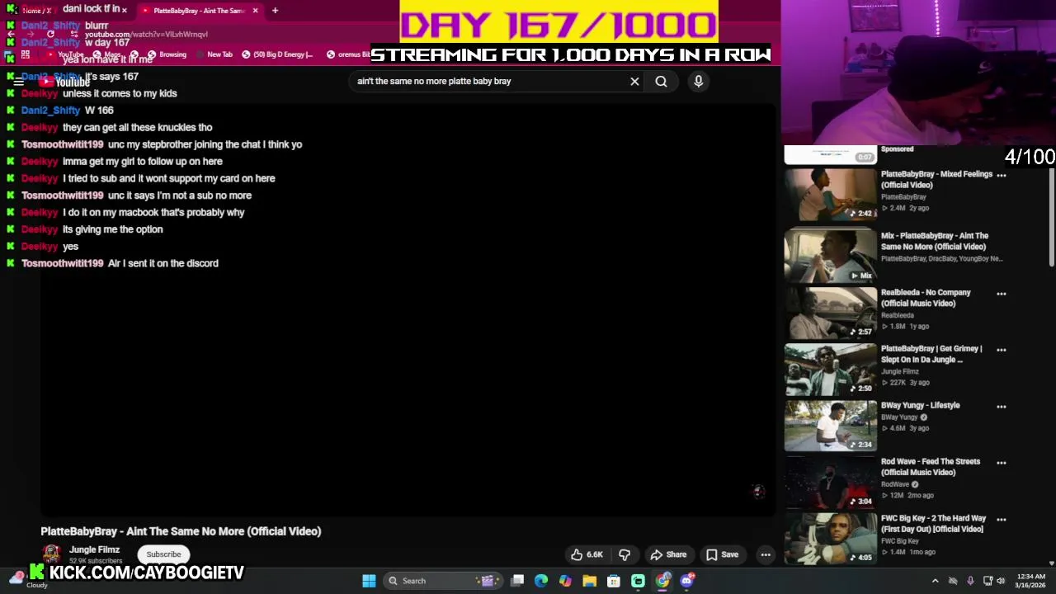The width and height of the screenshot is (1056, 594).
Task: Open options for Mixed Feelings video
Action: point(1002,175)
